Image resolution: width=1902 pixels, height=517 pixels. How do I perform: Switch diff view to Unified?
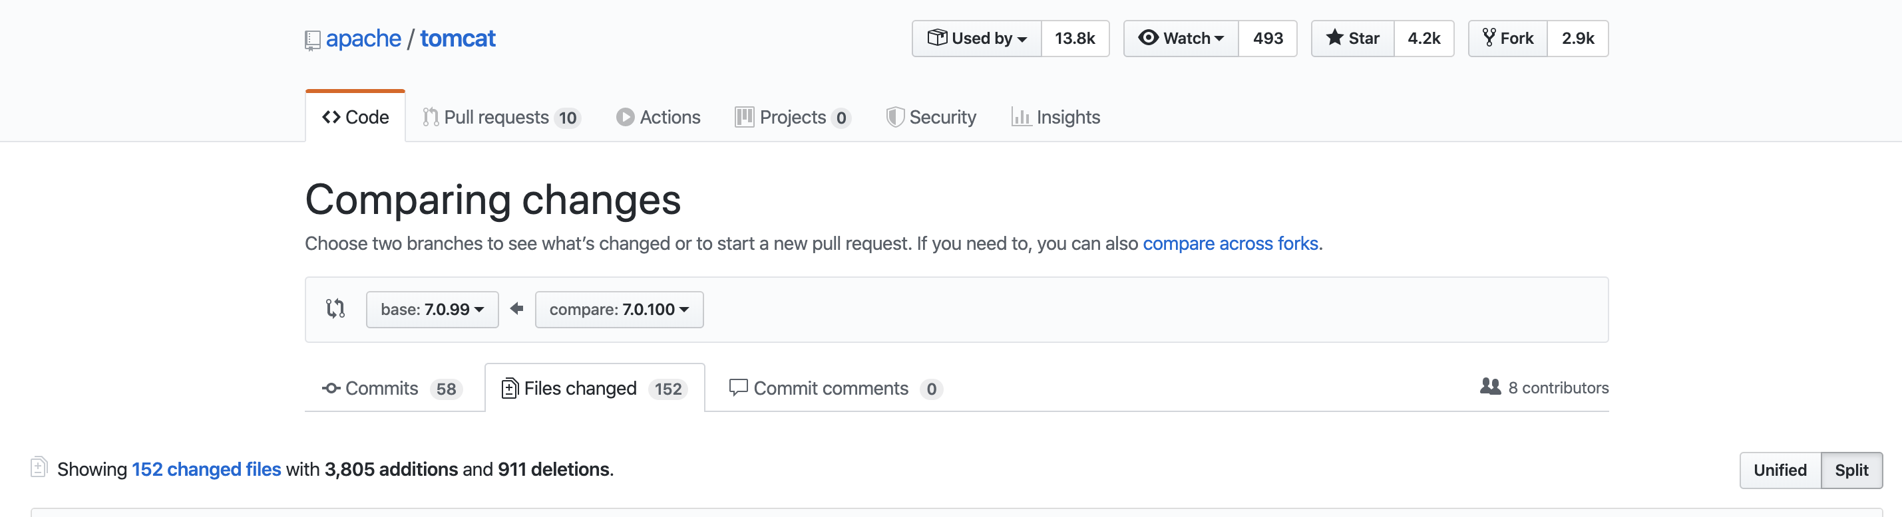coord(1780,470)
